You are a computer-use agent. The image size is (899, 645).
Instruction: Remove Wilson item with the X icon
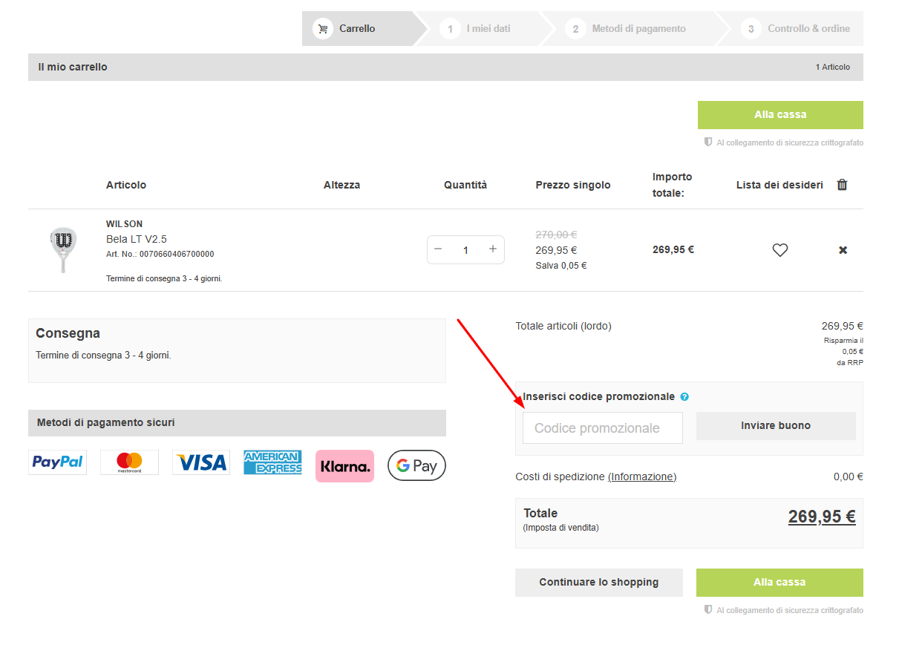tap(843, 250)
